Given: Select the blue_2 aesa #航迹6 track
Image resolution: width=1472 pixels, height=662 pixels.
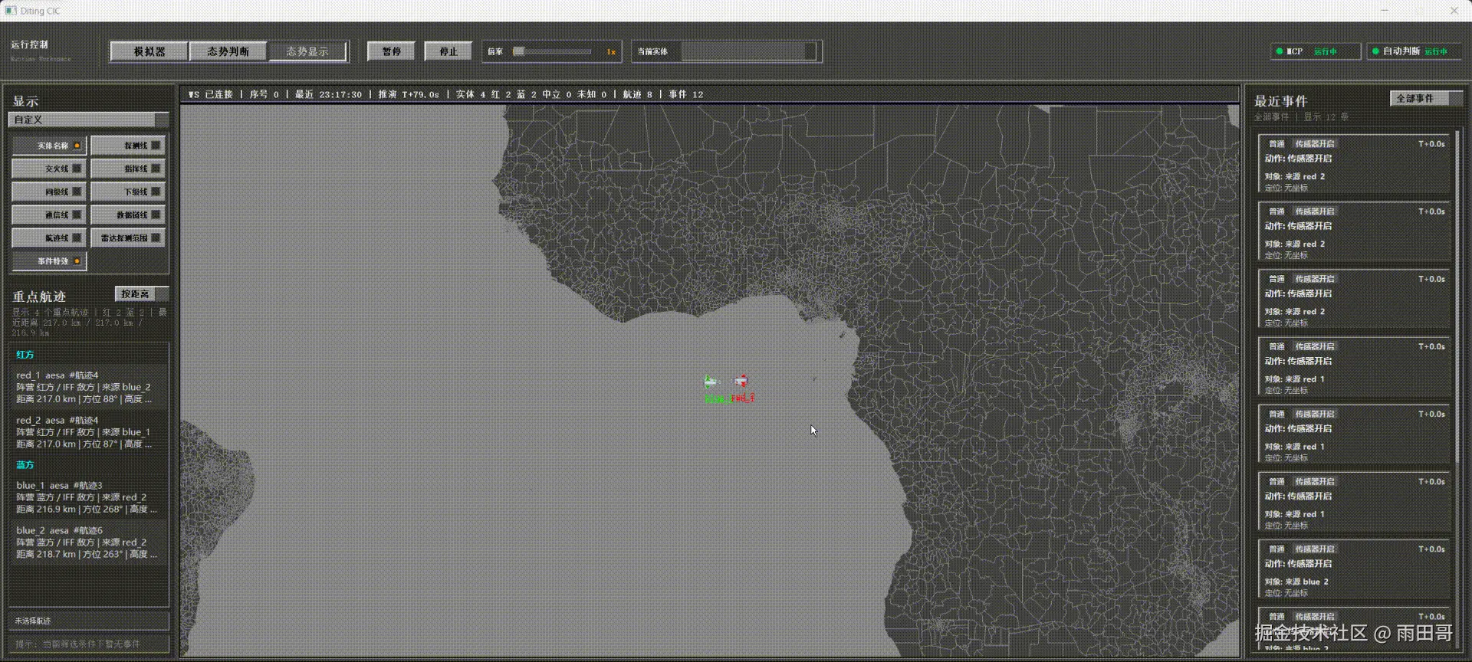Looking at the screenshot, I should click(x=88, y=542).
